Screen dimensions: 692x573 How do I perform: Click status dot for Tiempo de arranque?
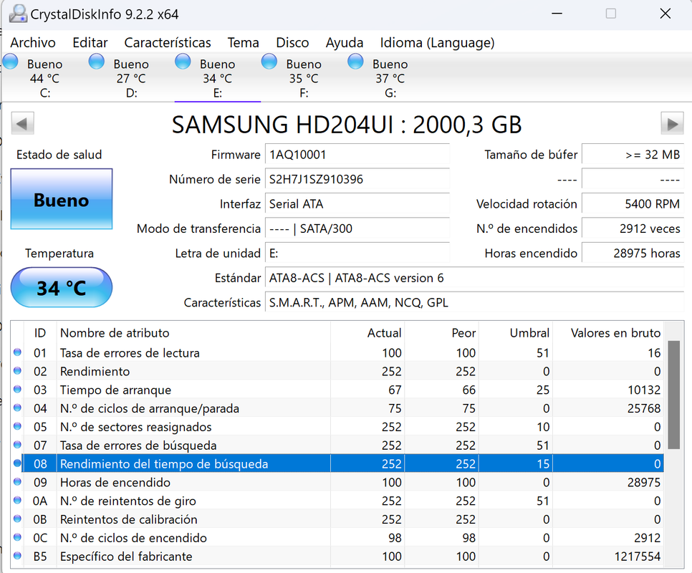coord(17,389)
